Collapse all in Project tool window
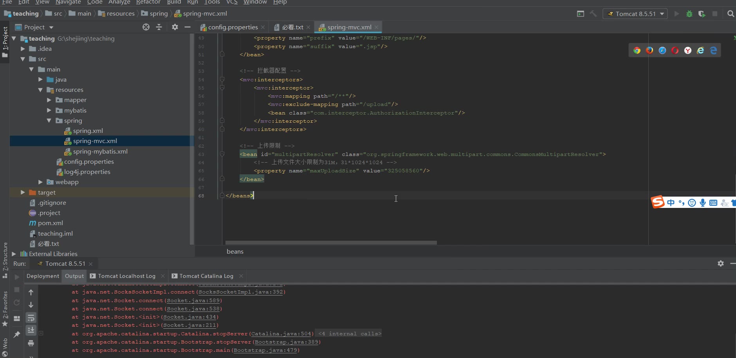This screenshot has height=358, width=736. pos(159,27)
